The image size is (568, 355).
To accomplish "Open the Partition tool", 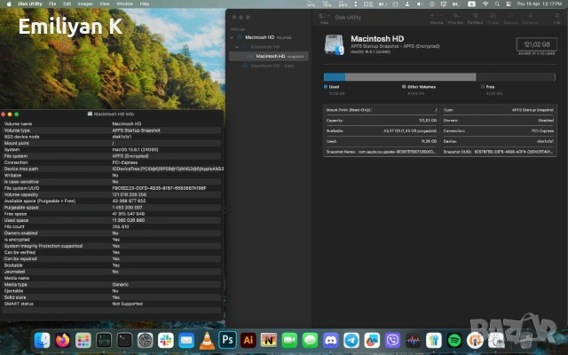I will pos(475,16).
